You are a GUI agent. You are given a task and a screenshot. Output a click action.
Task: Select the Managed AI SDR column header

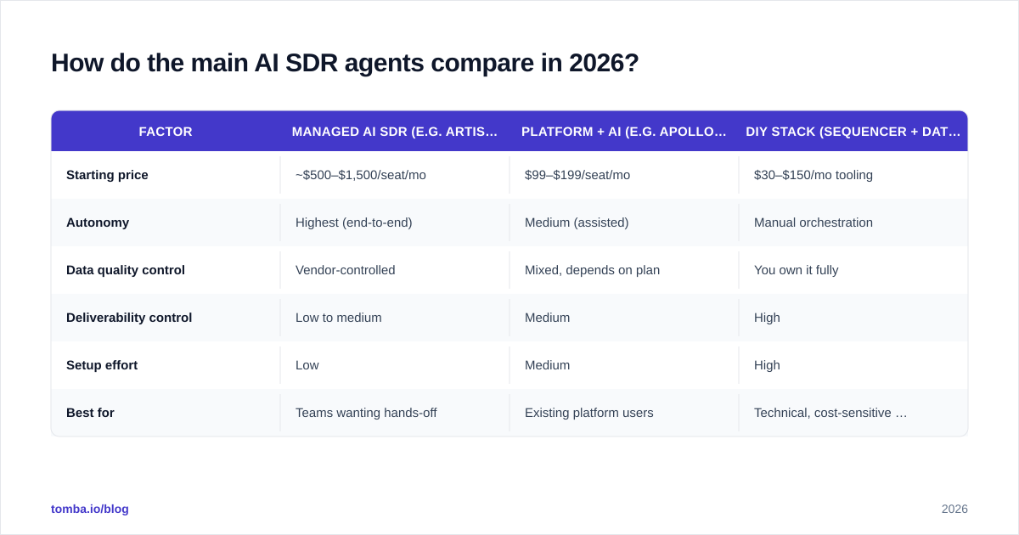(x=395, y=132)
